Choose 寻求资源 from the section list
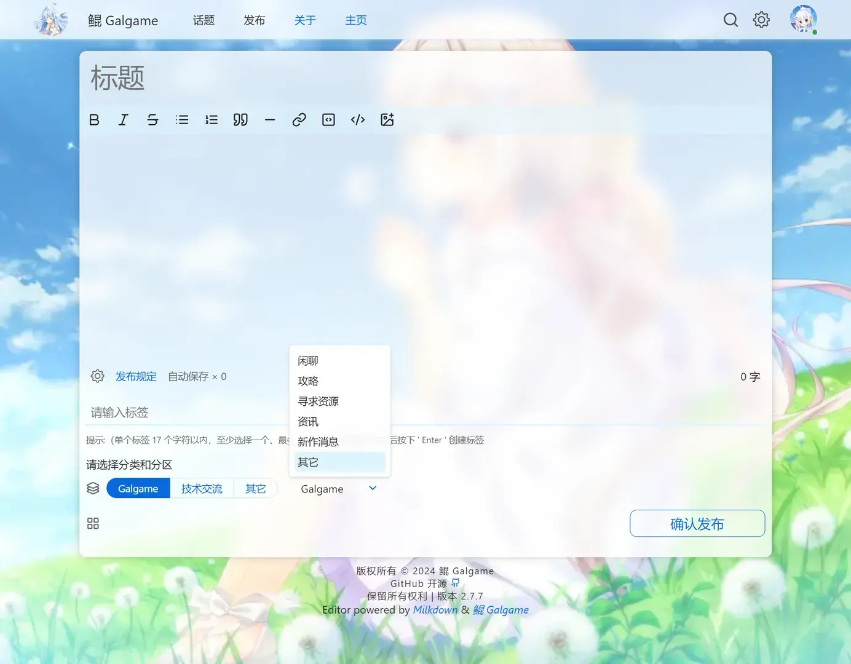The width and height of the screenshot is (851, 664). (340, 401)
